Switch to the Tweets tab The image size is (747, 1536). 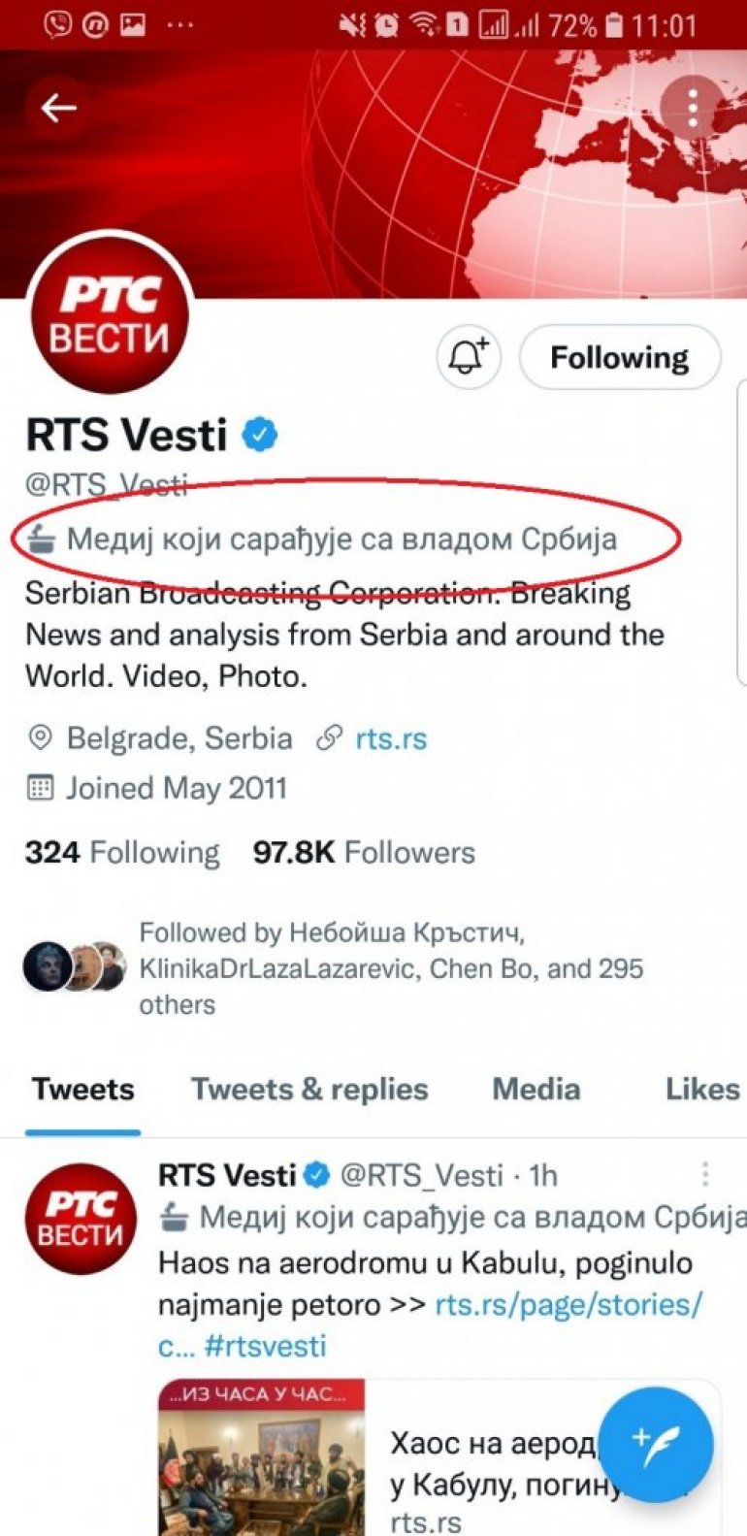[x=83, y=1090]
